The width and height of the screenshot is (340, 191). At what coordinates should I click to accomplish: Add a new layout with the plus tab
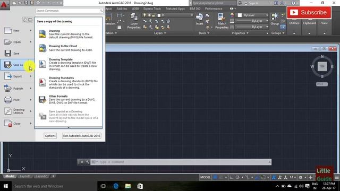[x=53, y=176]
